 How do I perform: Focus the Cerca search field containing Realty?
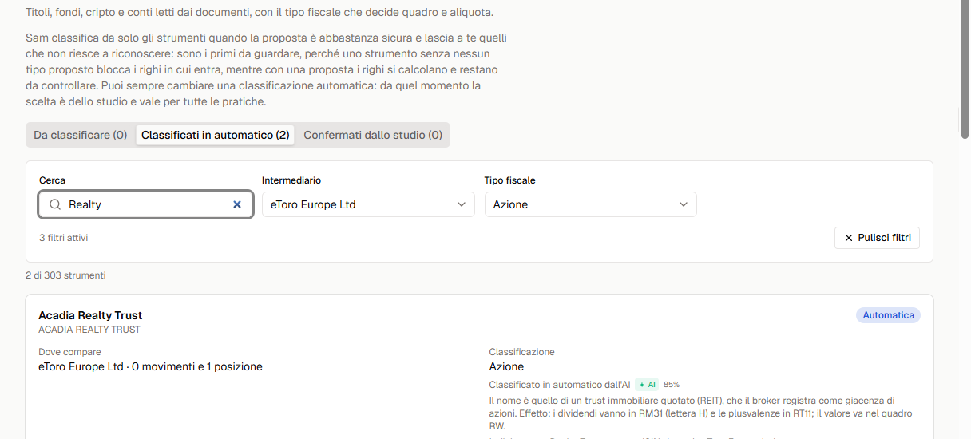point(145,204)
